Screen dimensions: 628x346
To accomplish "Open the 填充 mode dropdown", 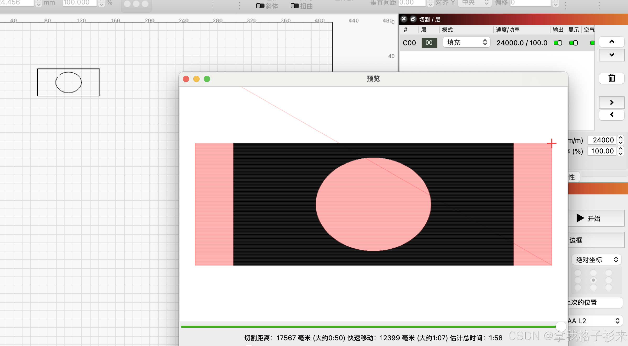I will tap(466, 42).
